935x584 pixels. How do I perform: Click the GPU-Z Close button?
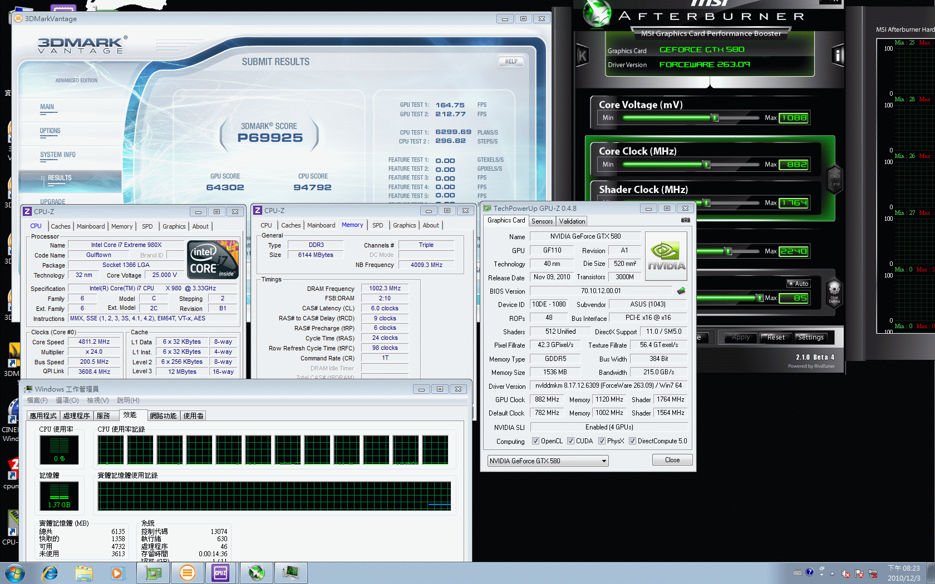point(672,460)
